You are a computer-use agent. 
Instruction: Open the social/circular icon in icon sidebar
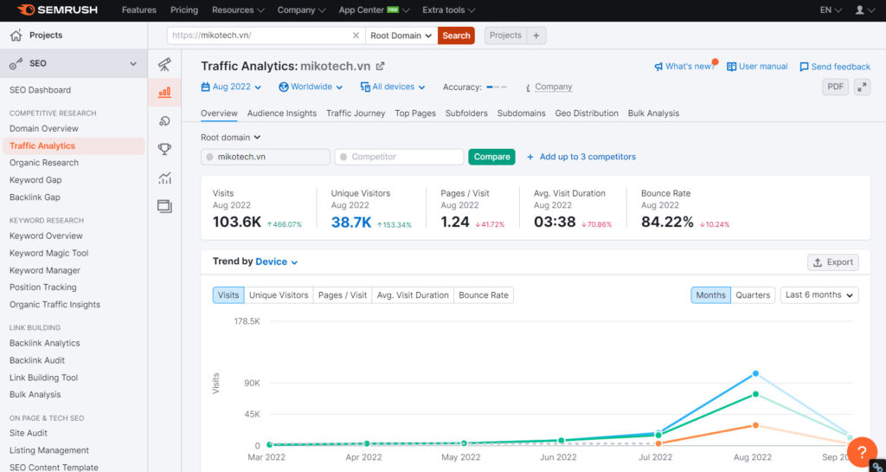click(x=164, y=121)
